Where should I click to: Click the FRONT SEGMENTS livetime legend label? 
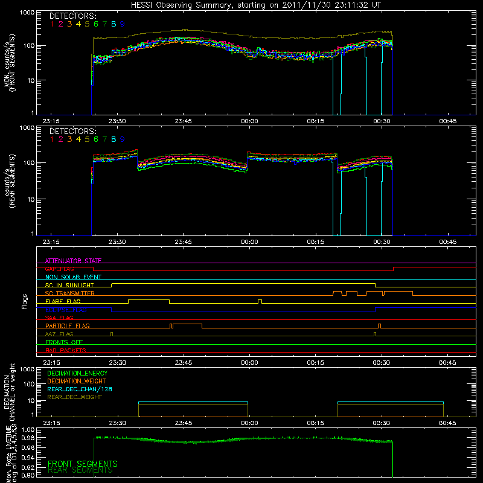(x=83, y=464)
